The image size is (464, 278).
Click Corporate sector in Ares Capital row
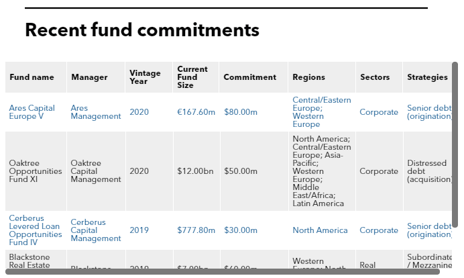pos(379,112)
